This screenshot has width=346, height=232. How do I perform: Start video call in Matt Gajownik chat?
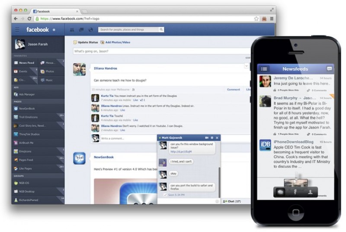(207, 138)
